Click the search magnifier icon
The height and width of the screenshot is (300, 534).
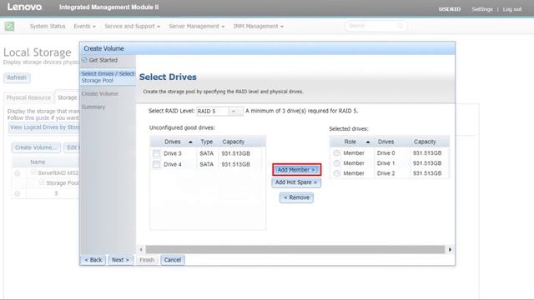point(400,26)
